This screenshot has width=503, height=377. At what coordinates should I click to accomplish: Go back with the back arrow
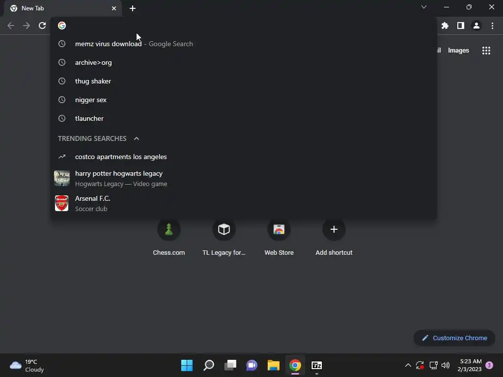[x=11, y=26]
